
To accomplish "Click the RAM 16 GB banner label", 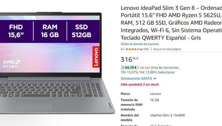I will tap(50, 31).
